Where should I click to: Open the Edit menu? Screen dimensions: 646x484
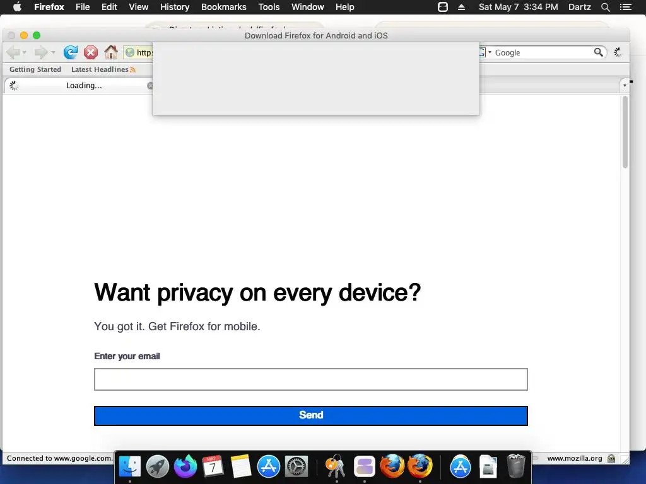(x=109, y=7)
